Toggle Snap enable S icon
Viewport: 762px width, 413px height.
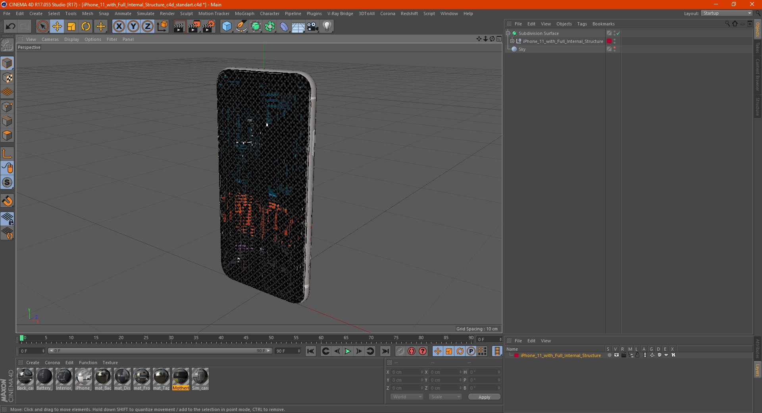pos(7,182)
